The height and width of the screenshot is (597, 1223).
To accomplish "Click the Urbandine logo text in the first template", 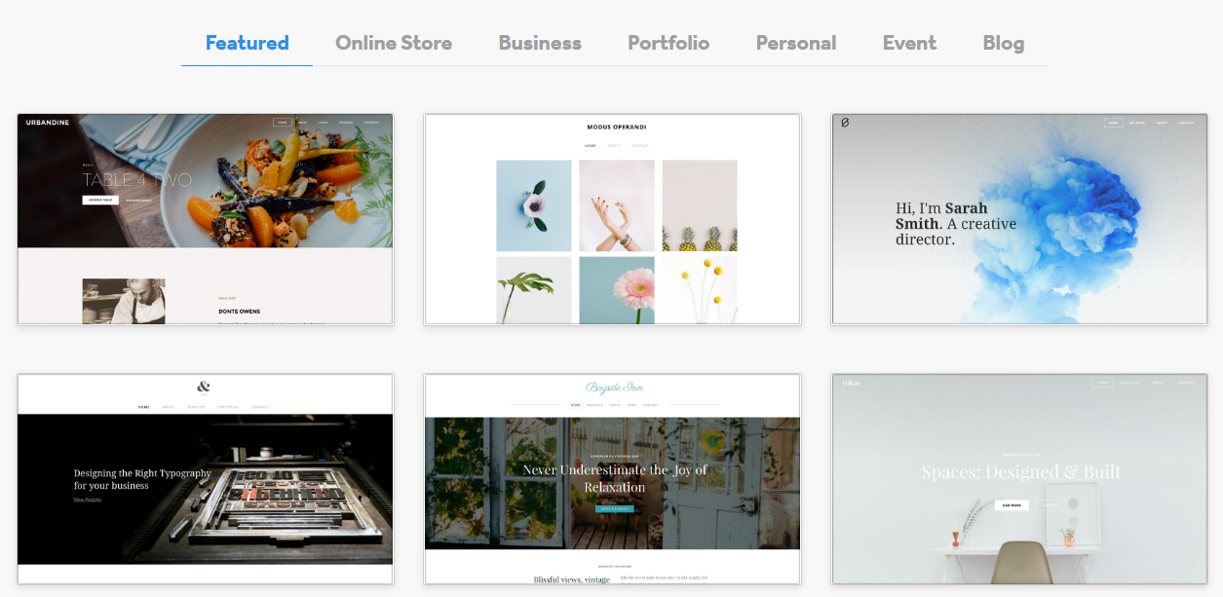I will 48,123.
